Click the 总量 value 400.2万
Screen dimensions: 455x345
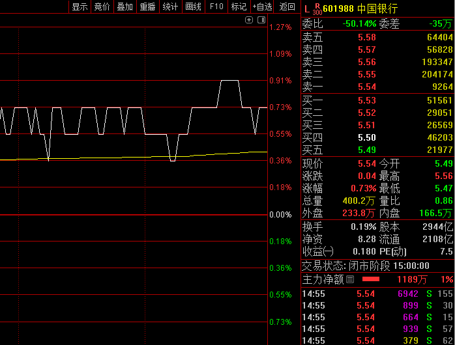(359, 200)
